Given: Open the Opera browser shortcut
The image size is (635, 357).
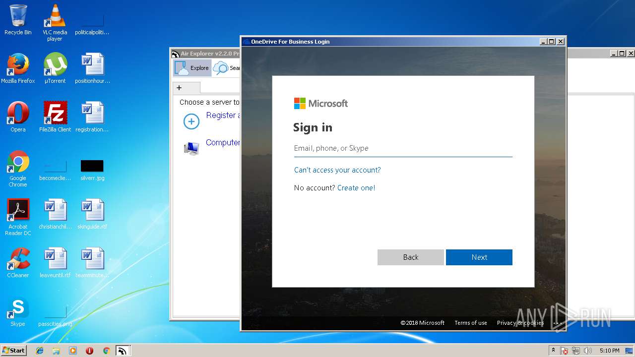Looking at the screenshot, I should pyautogui.click(x=18, y=117).
